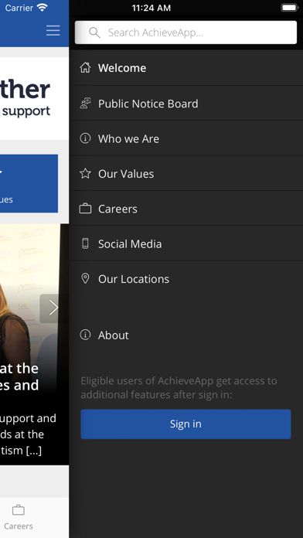Open Public Notice Board

tap(186, 104)
